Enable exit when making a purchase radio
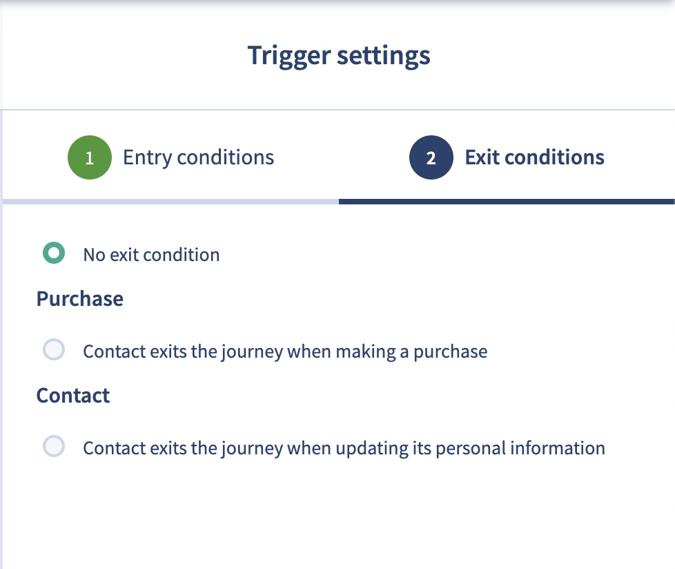This screenshot has width=675, height=569. (54, 349)
